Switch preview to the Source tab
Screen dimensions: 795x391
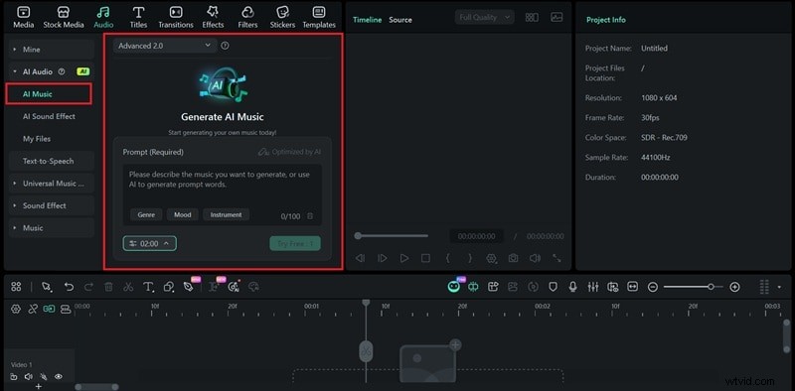pyautogui.click(x=400, y=20)
